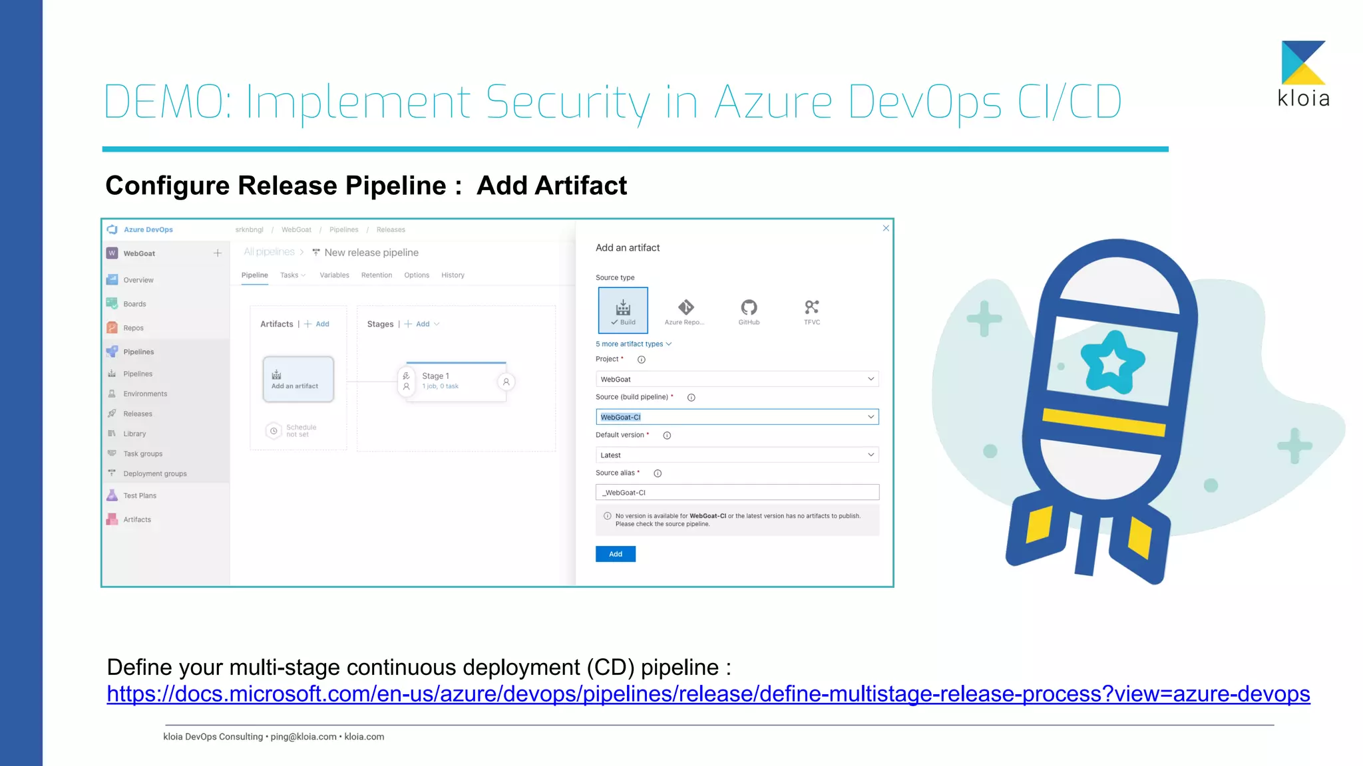Click the blue Add button
This screenshot has height=766, width=1363.
tap(616, 554)
